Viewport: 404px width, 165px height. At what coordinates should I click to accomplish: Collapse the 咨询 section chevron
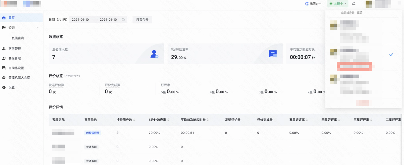click(x=38, y=27)
